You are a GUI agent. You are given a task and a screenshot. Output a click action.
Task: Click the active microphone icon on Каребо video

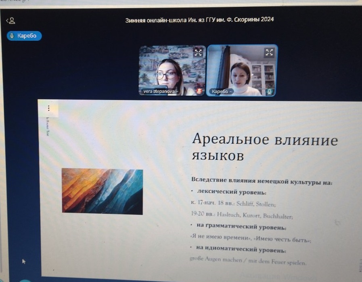pos(269,92)
